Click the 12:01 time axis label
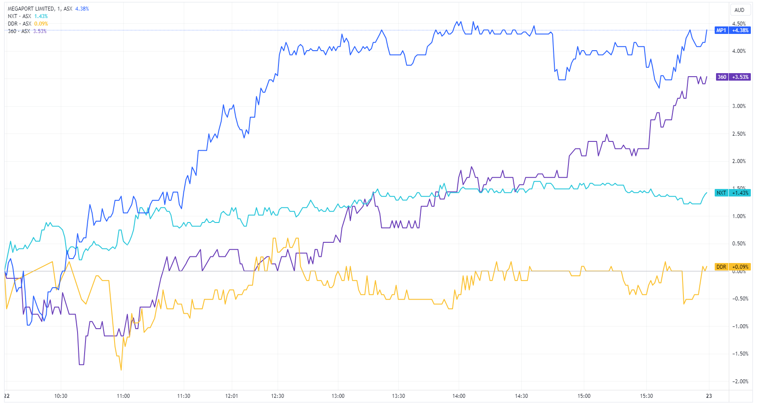The image size is (757, 404). pos(232,396)
